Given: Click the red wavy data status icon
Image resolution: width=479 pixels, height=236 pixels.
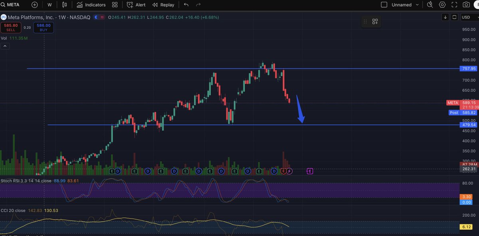Looking at the screenshot, I should 102,17.
